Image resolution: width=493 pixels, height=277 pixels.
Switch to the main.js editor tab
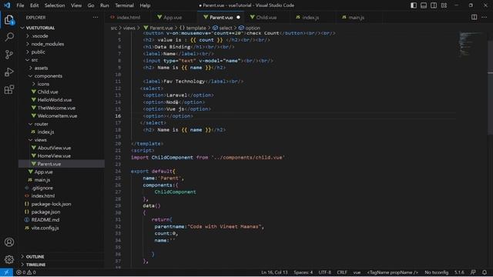tap(356, 17)
